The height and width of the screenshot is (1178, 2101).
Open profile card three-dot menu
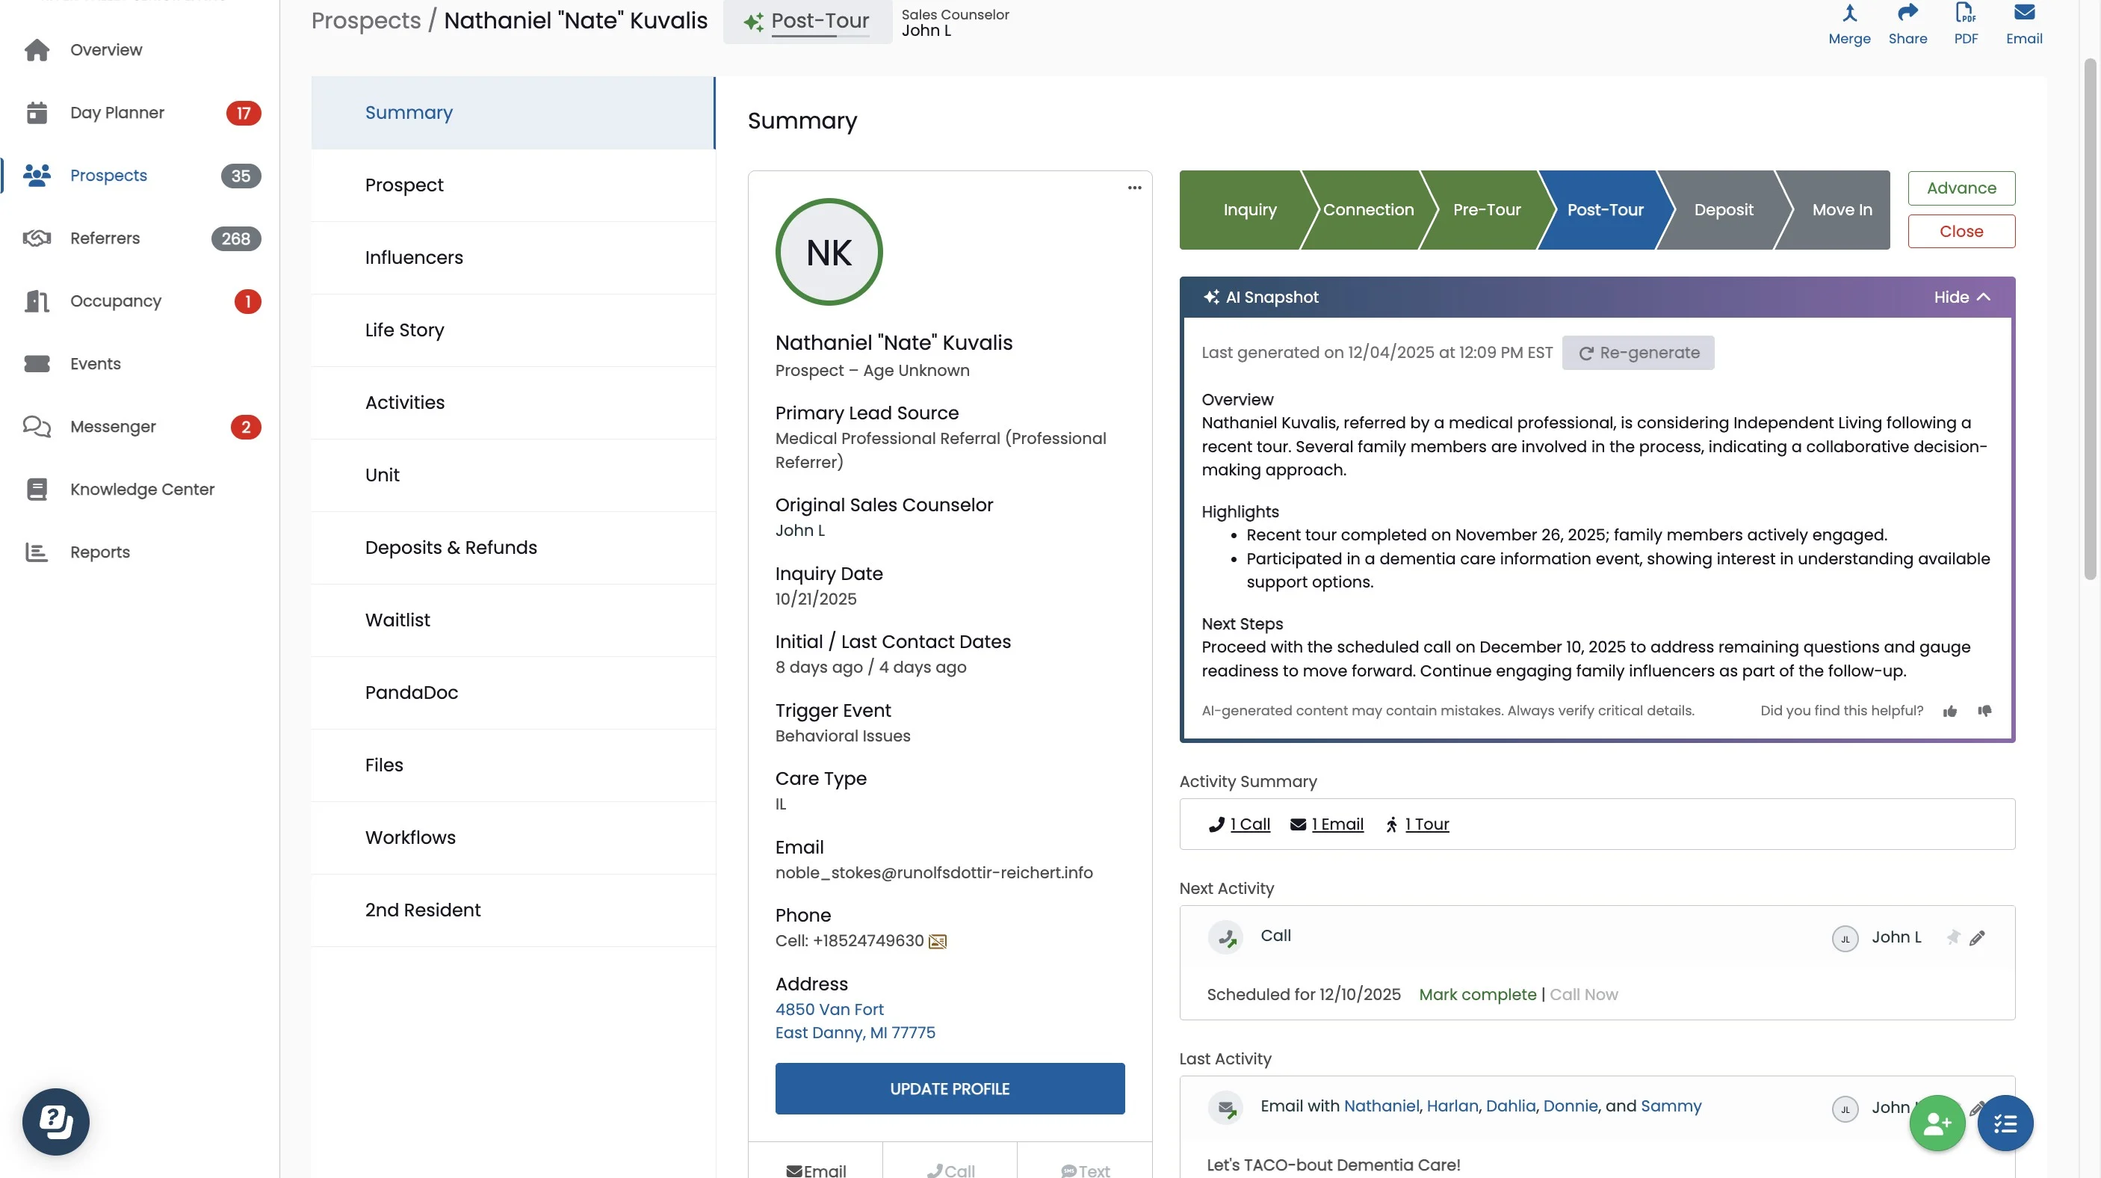1133,188
